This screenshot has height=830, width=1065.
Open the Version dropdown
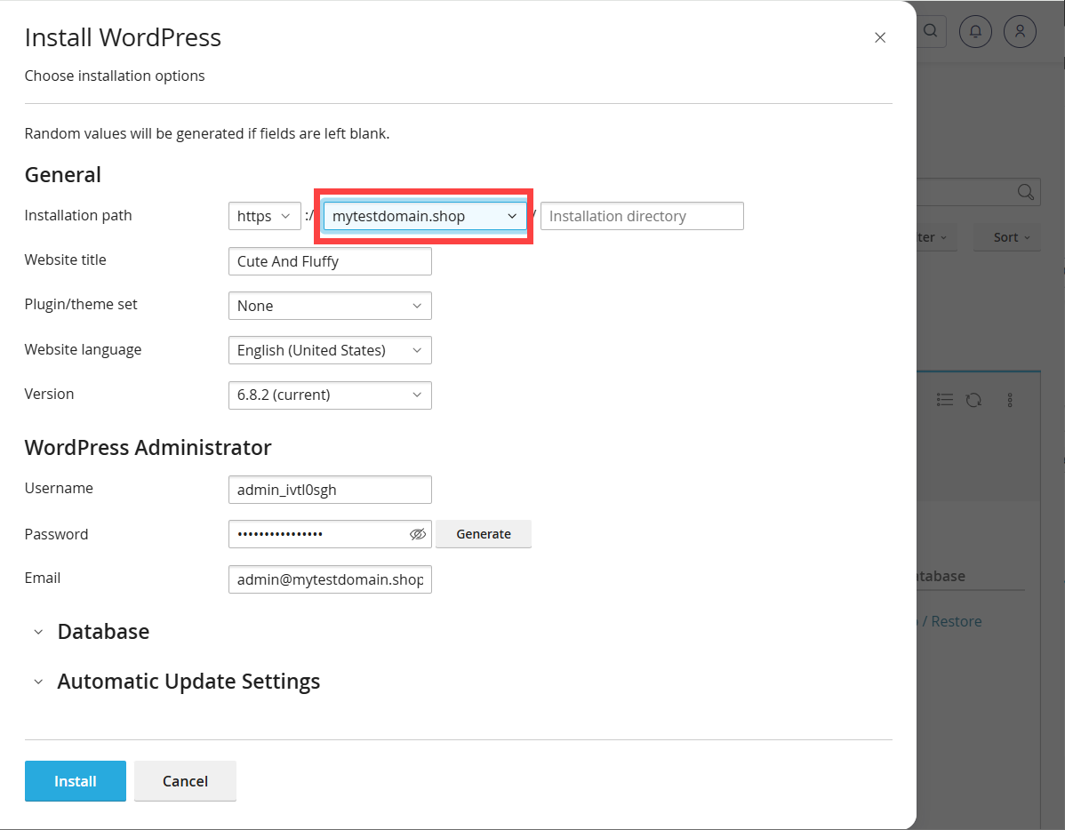pos(330,395)
